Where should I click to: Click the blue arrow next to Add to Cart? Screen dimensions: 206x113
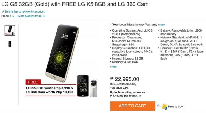click(x=159, y=106)
